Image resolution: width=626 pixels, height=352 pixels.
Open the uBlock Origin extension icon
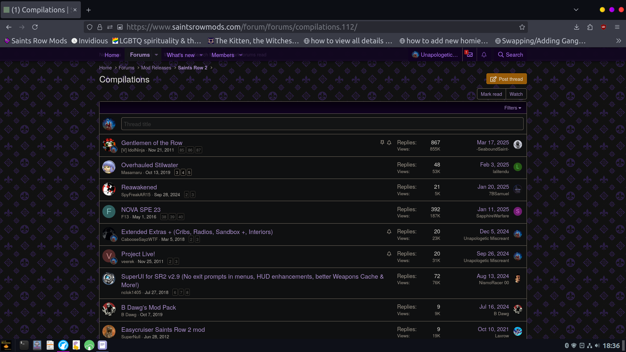(x=604, y=27)
